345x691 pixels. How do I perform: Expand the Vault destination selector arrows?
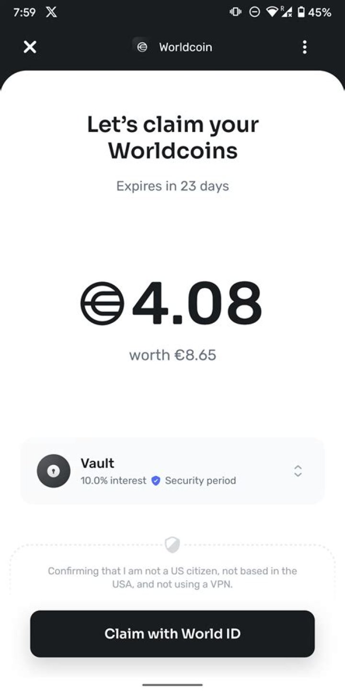[x=298, y=471]
